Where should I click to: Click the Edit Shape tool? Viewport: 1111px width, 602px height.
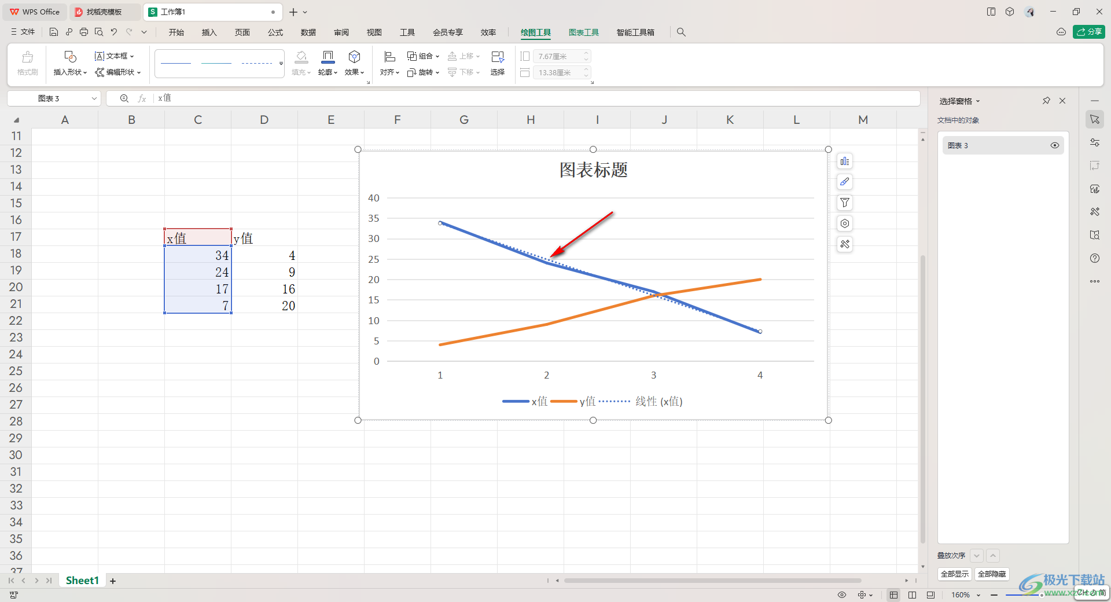click(x=118, y=72)
